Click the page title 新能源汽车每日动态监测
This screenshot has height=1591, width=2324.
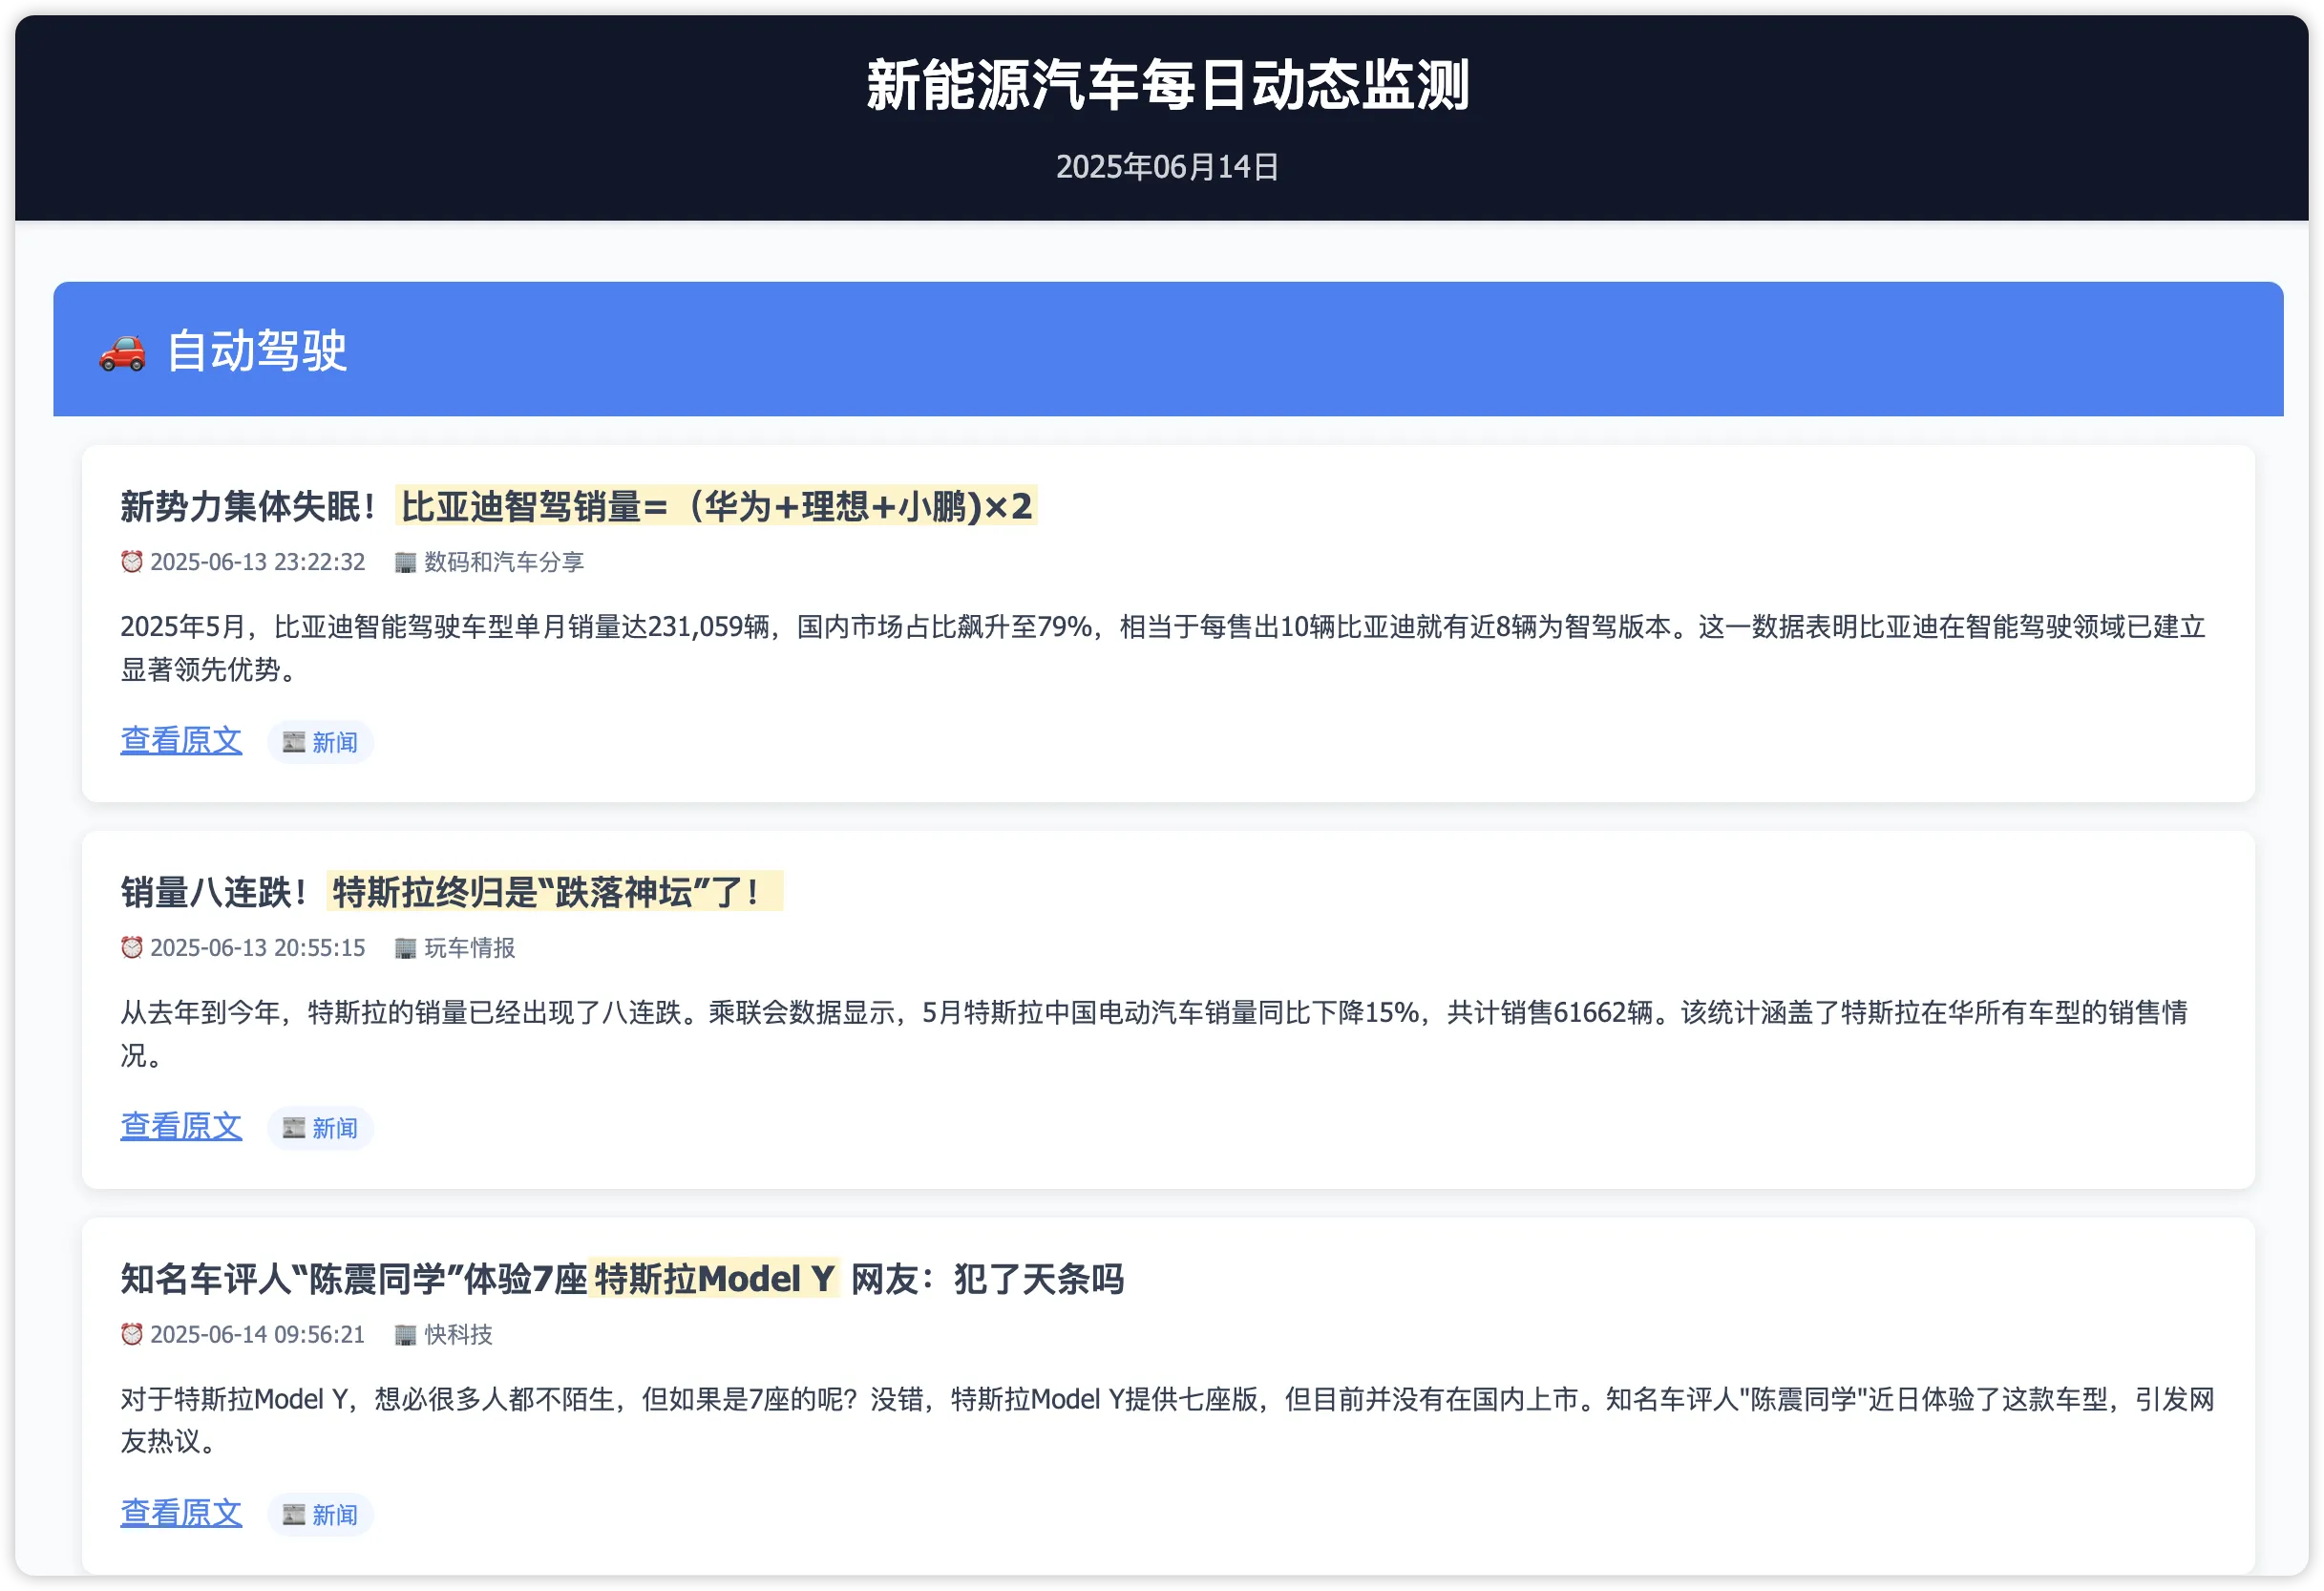tap(1166, 86)
